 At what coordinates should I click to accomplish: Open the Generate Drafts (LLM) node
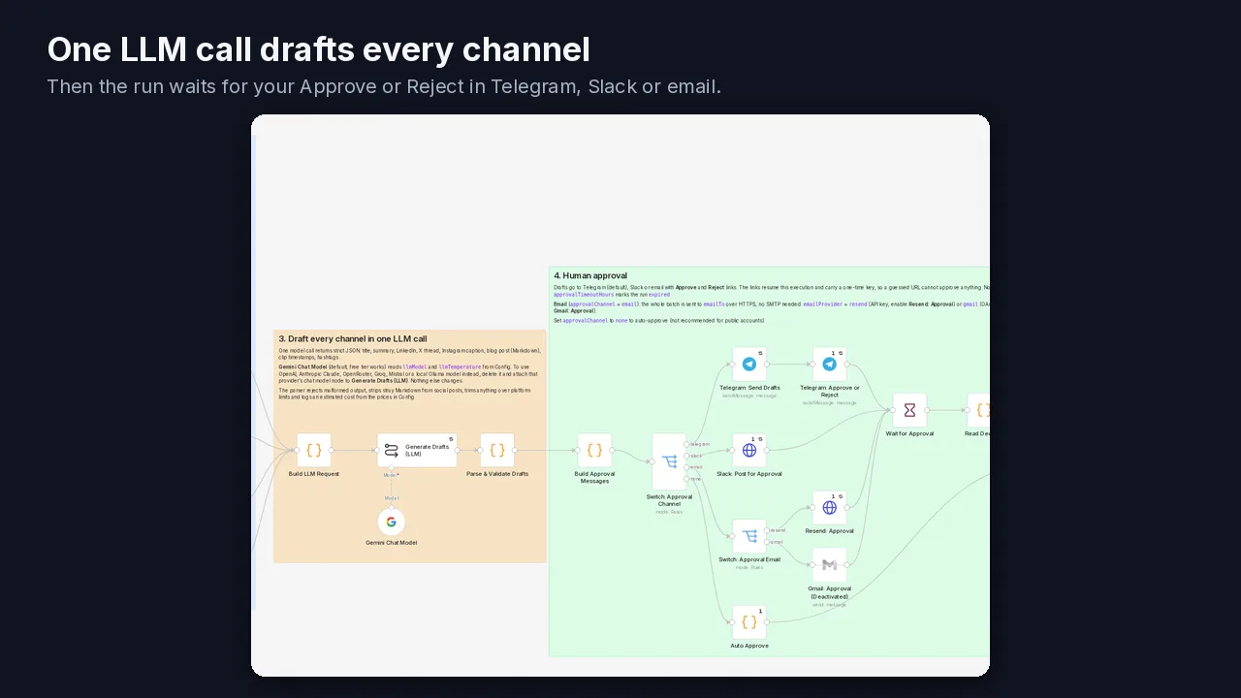click(417, 450)
